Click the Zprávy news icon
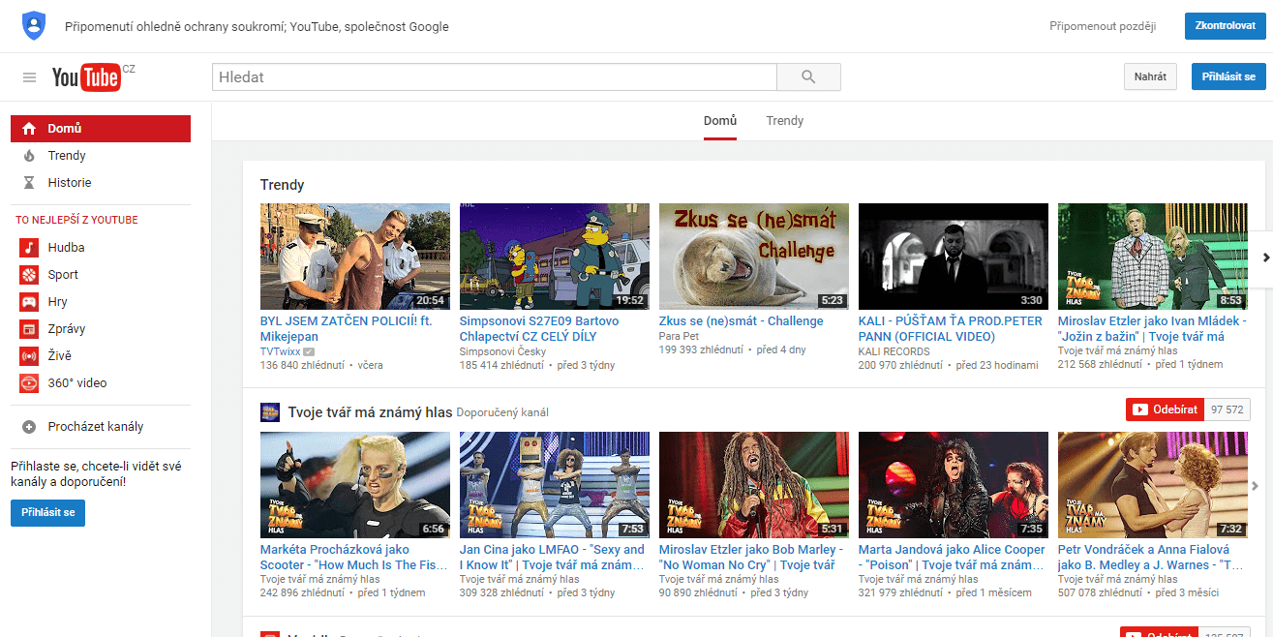1273x637 pixels. (x=29, y=329)
